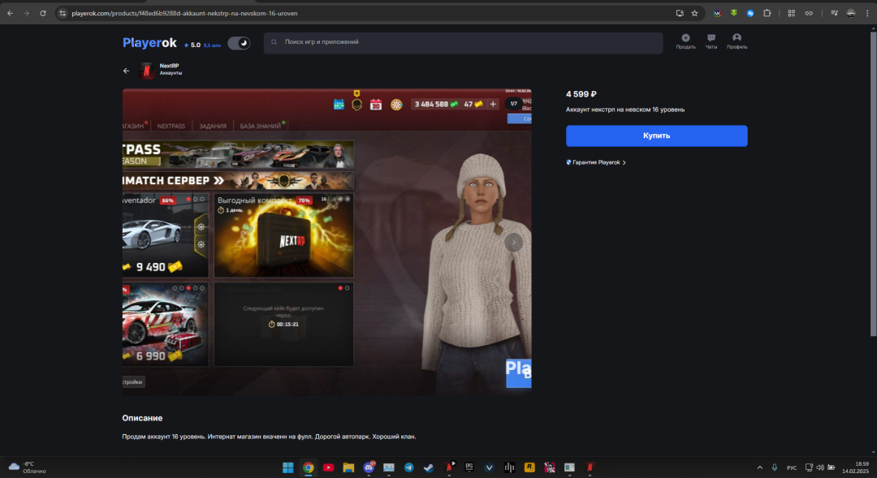Viewport: 877px width, 478px height.
Task: Click the price text '4 599 ₽'
Action: (581, 94)
